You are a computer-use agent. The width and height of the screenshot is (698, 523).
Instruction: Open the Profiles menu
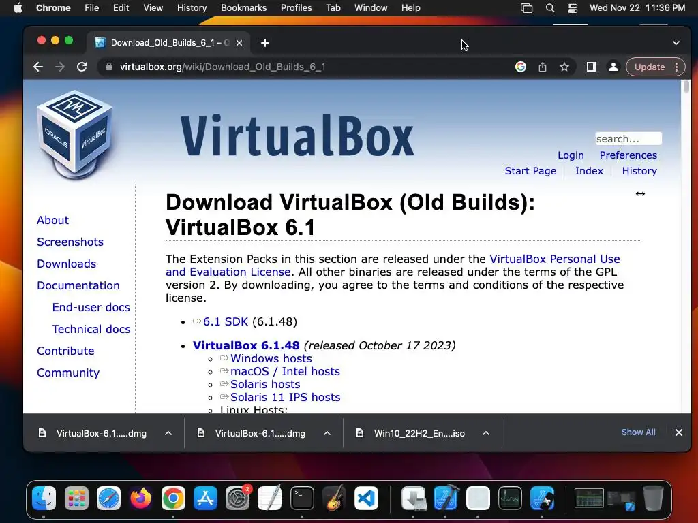click(x=296, y=8)
